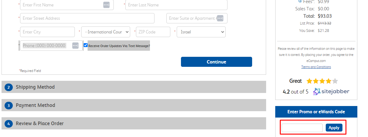This screenshot has width=368, height=137.
Task: Focus the promo or eWards code field
Action: 302,128
